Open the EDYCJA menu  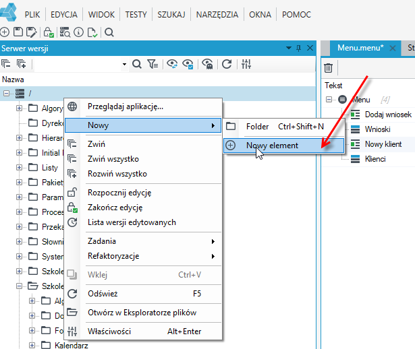(64, 15)
